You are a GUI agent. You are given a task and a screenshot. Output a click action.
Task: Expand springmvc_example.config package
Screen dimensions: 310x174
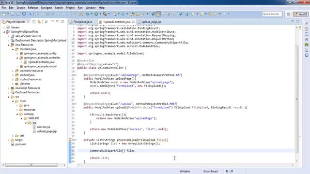tap(17, 54)
